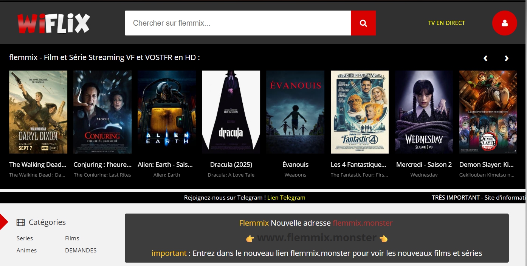Open the Conjuring poster thumbnail
This screenshot has width=527, height=266.
pyautogui.click(x=102, y=112)
